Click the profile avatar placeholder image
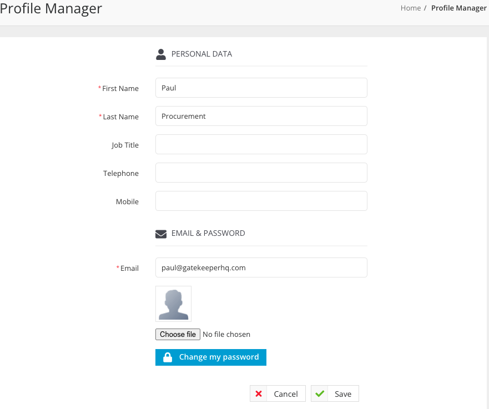This screenshot has width=489, height=409. click(x=173, y=304)
